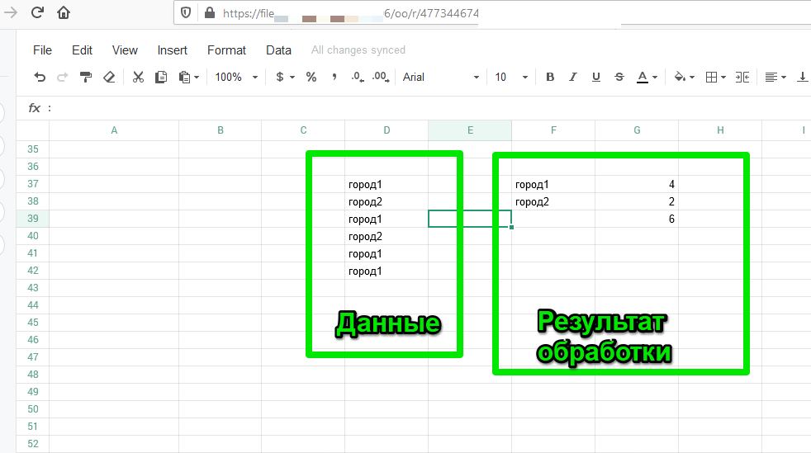Click cell F37 containing город1

(553, 184)
